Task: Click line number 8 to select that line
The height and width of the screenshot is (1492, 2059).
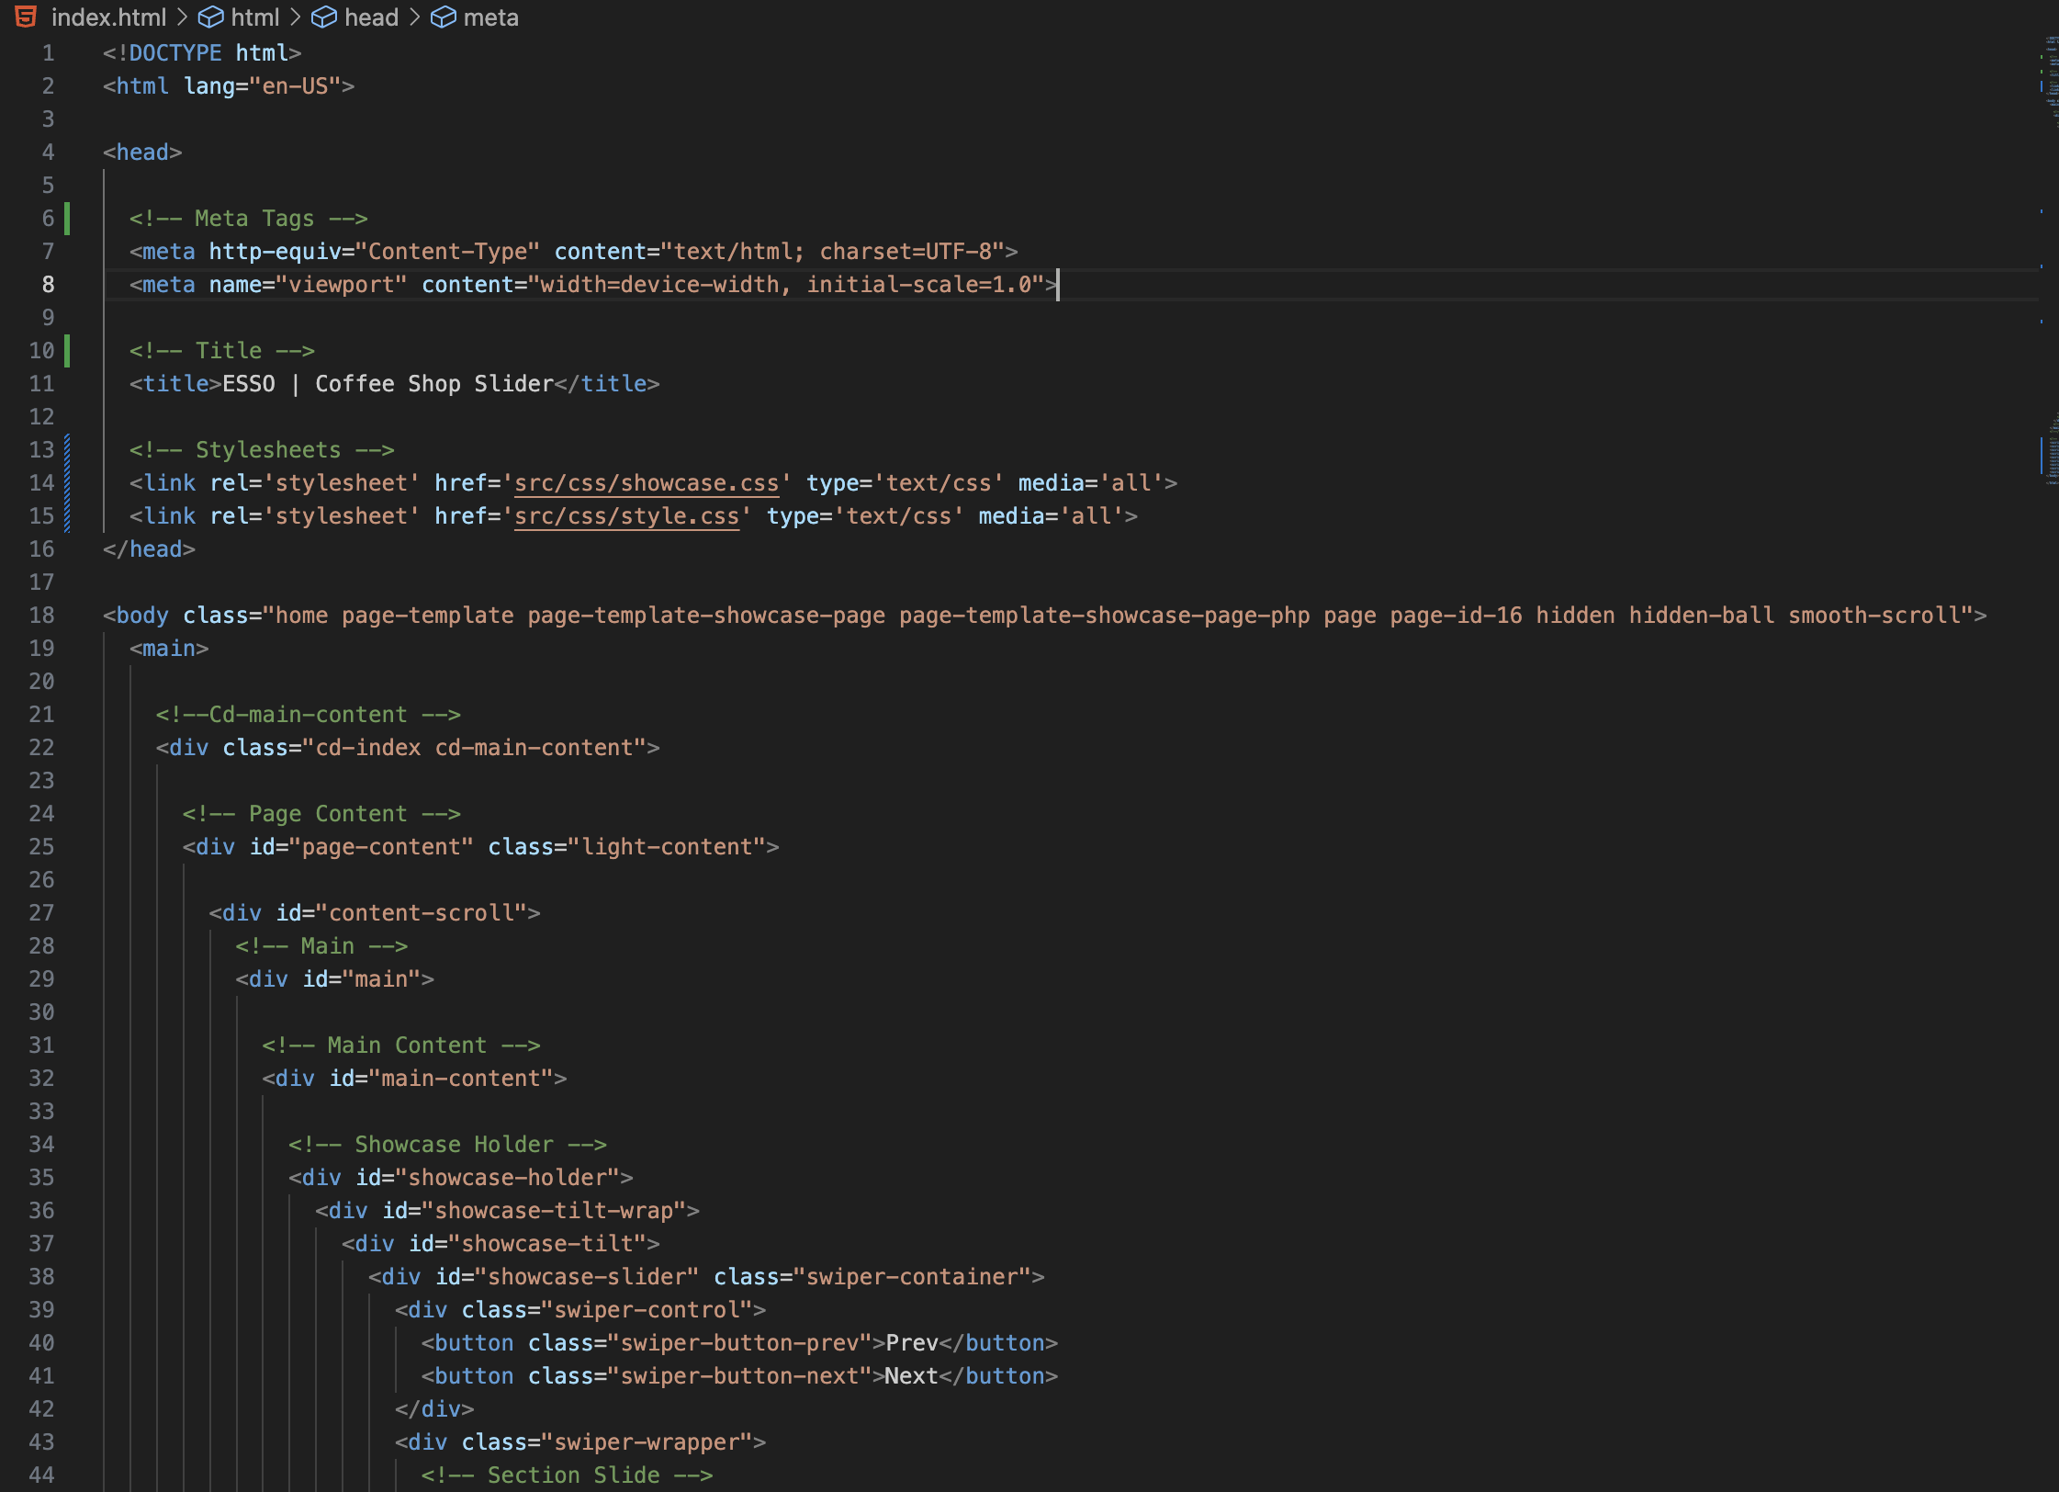Action: 48,284
